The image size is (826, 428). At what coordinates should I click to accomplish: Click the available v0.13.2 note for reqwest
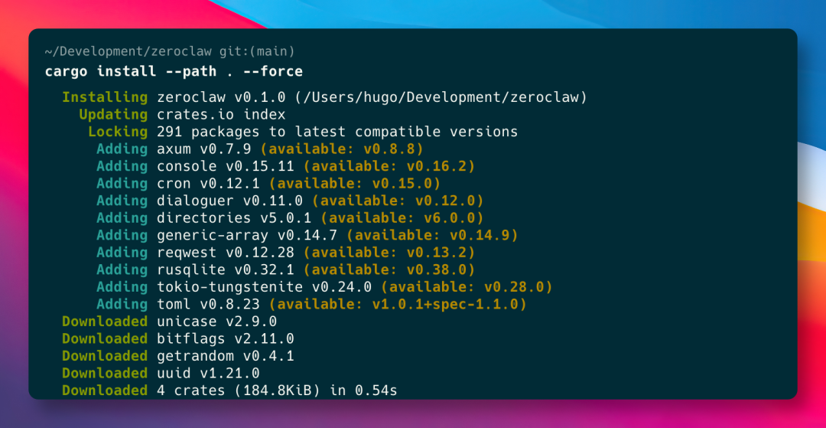point(389,253)
